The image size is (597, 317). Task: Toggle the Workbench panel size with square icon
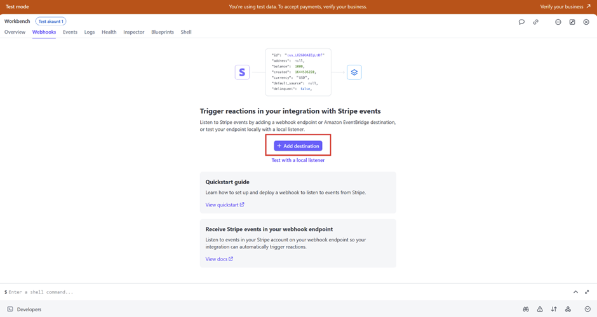572,22
